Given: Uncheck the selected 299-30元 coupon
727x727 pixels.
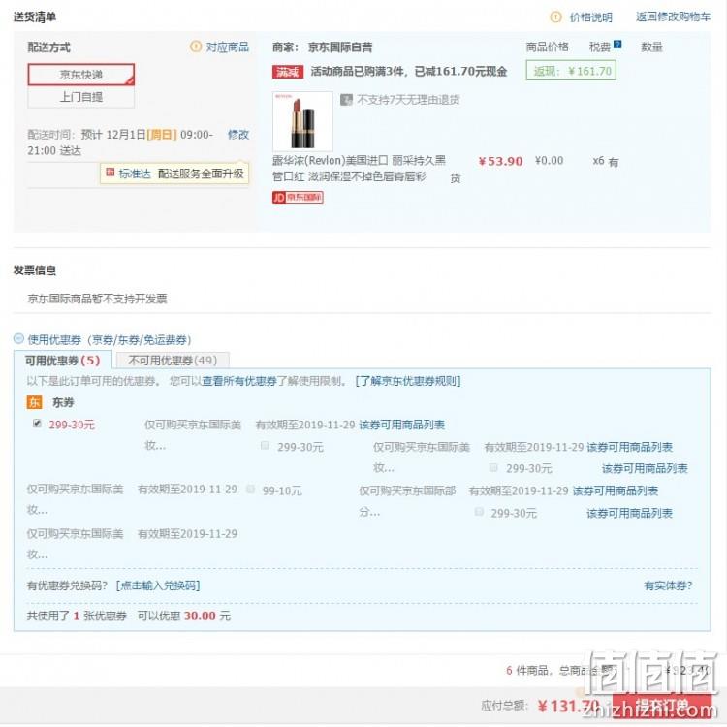Looking at the screenshot, I should point(37,423).
